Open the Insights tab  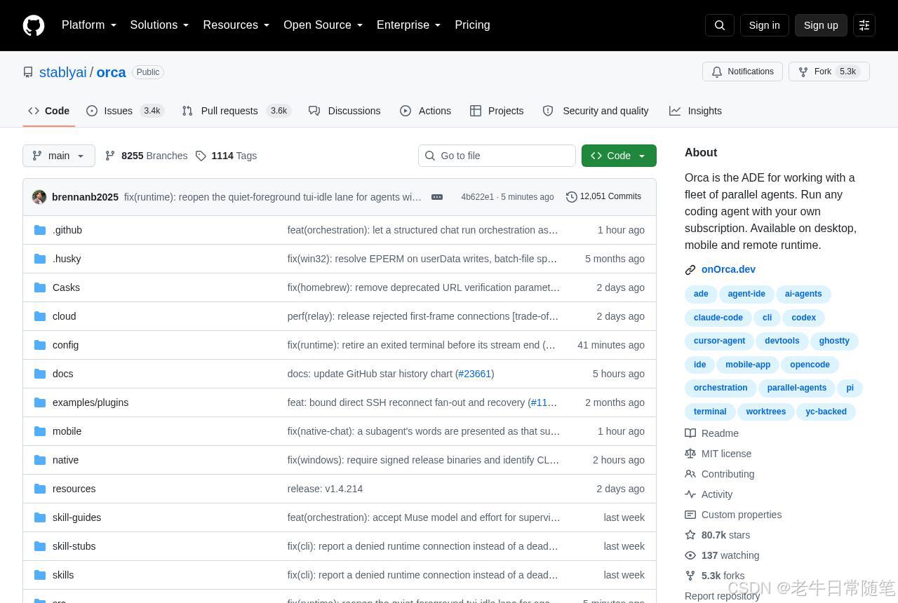click(695, 111)
